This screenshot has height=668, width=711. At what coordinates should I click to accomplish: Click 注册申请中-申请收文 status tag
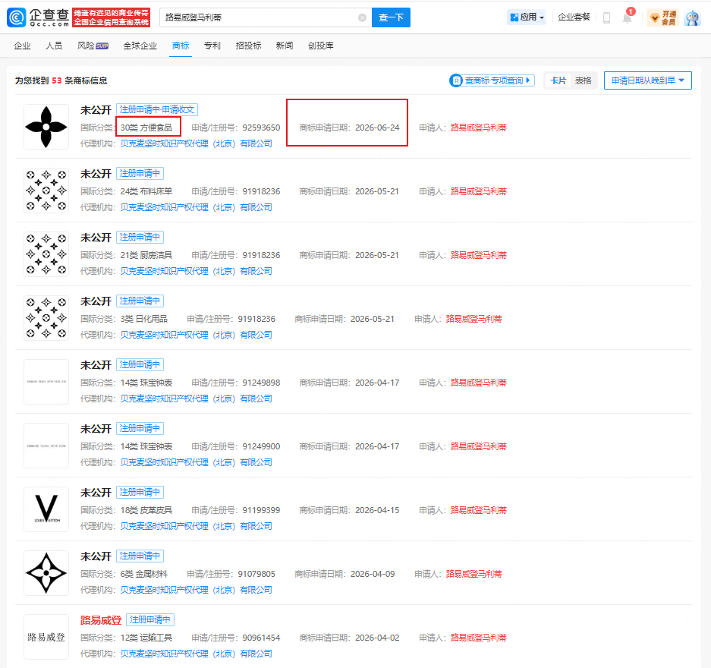click(157, 110)
